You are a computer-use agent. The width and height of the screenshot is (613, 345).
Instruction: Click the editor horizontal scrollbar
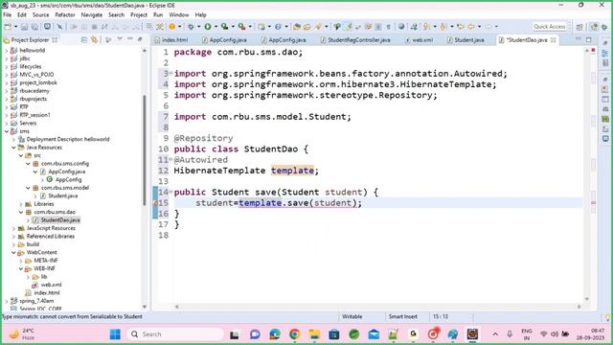tap(377, 307)
